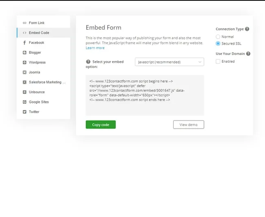Screen dimensions: 265x217
Task: Click the Unbounce icon in sidebar
Action: pyautogui.click(x=24, y=92)
